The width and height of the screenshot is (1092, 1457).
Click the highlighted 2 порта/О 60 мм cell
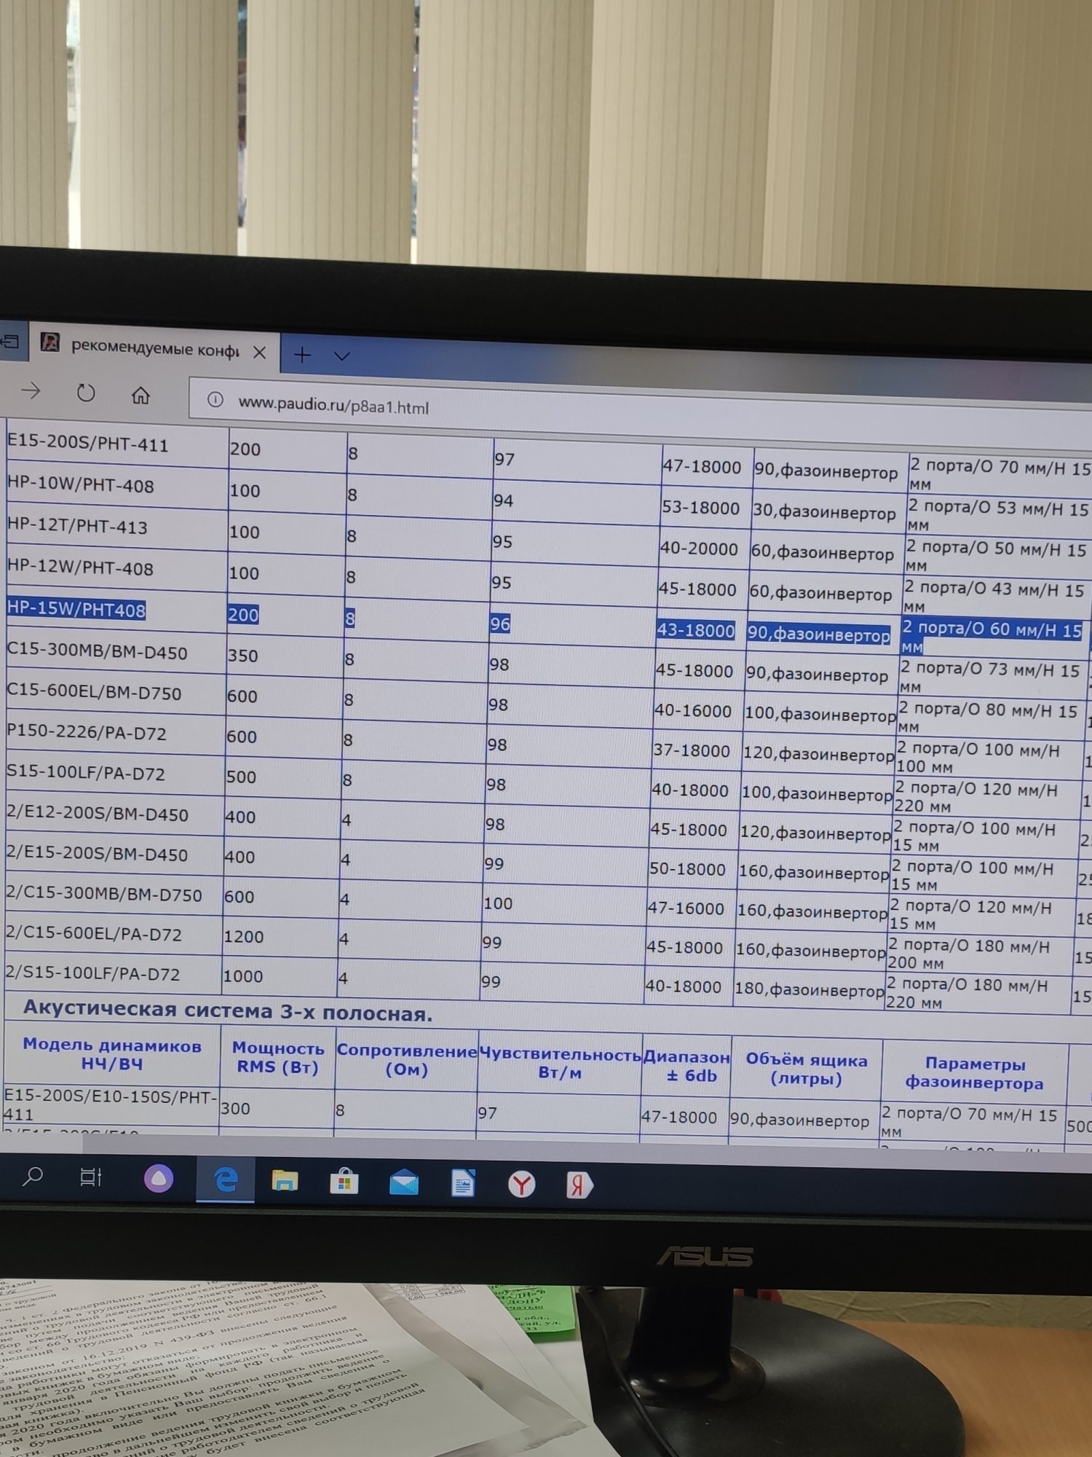(992, 637)
